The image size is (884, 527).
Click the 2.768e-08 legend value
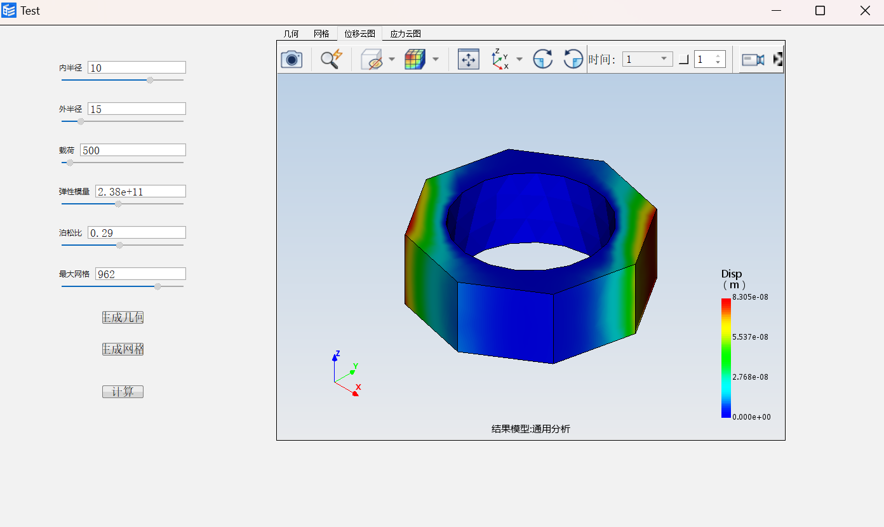coord(750,377)
